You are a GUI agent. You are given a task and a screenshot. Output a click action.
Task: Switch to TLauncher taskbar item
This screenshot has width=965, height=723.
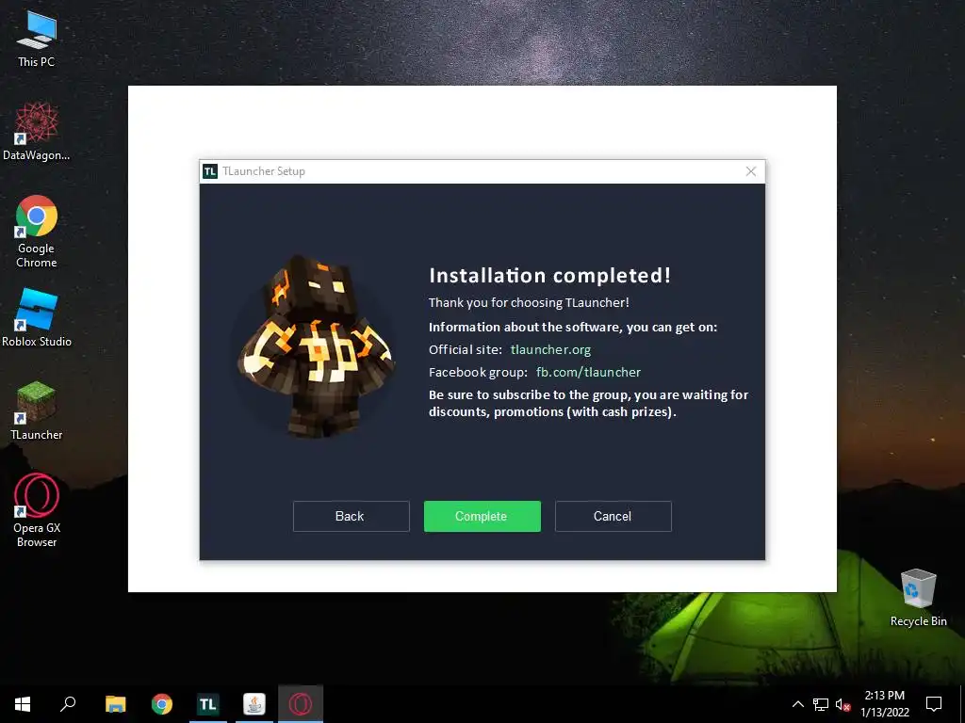[x=208, y=704]
